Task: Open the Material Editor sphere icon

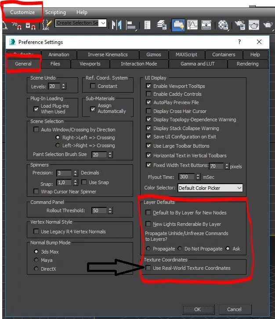Action: coord(223,25)
